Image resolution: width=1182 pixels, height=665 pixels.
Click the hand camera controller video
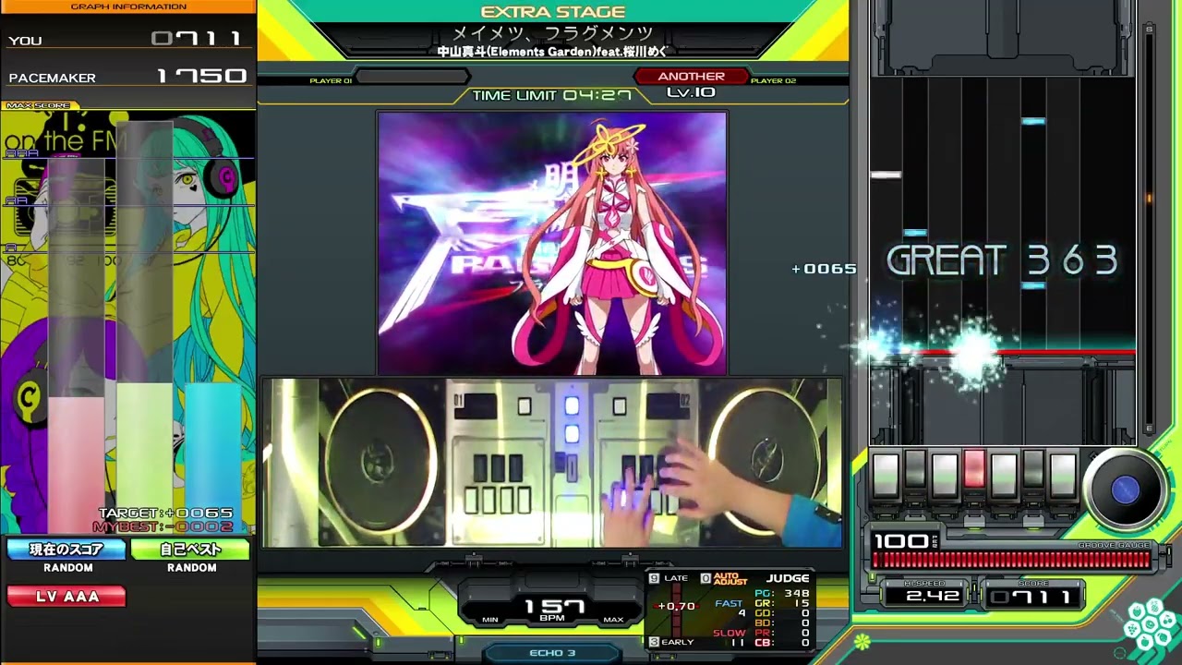click(x=552, y=463)
